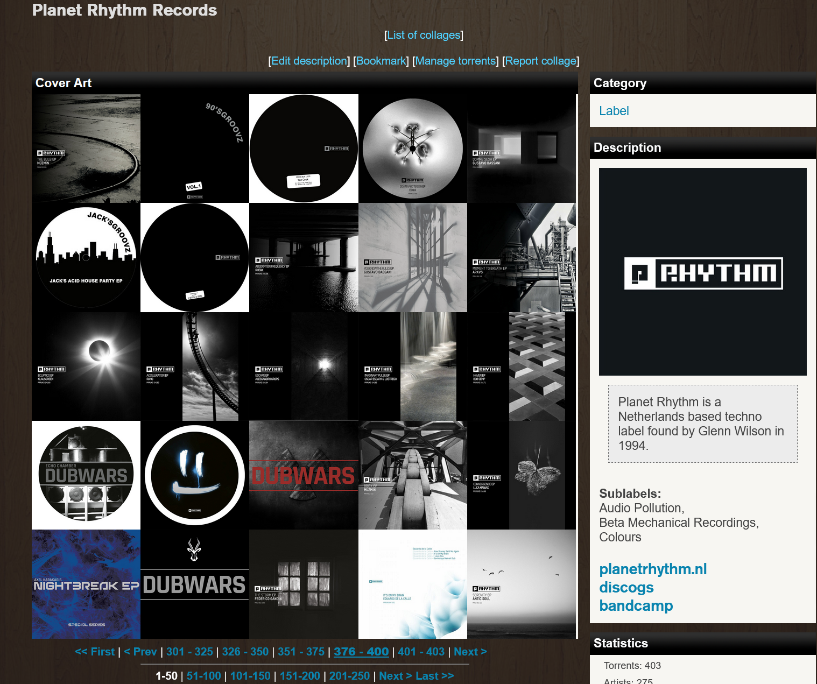Image resolution: width=817 pixels, height=684 pixels.
Task: Click Next > after 401 - 403
Action: (x=470, y=652)
